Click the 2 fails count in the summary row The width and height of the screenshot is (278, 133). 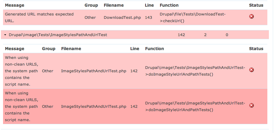coord(205,35)
